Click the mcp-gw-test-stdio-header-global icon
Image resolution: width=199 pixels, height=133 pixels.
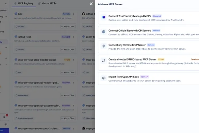16,60
